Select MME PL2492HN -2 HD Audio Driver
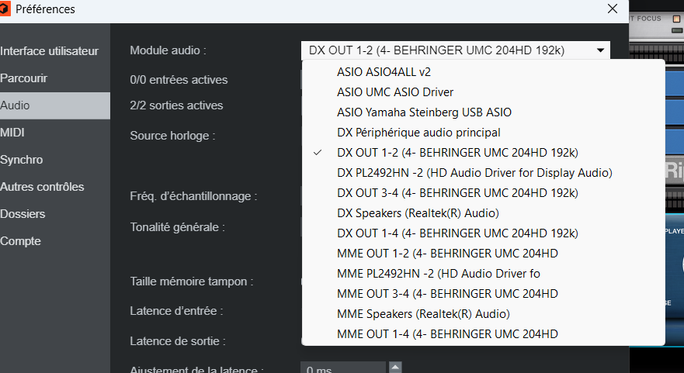This screenshot has width=684, height=373. click(x=484, y=274)
